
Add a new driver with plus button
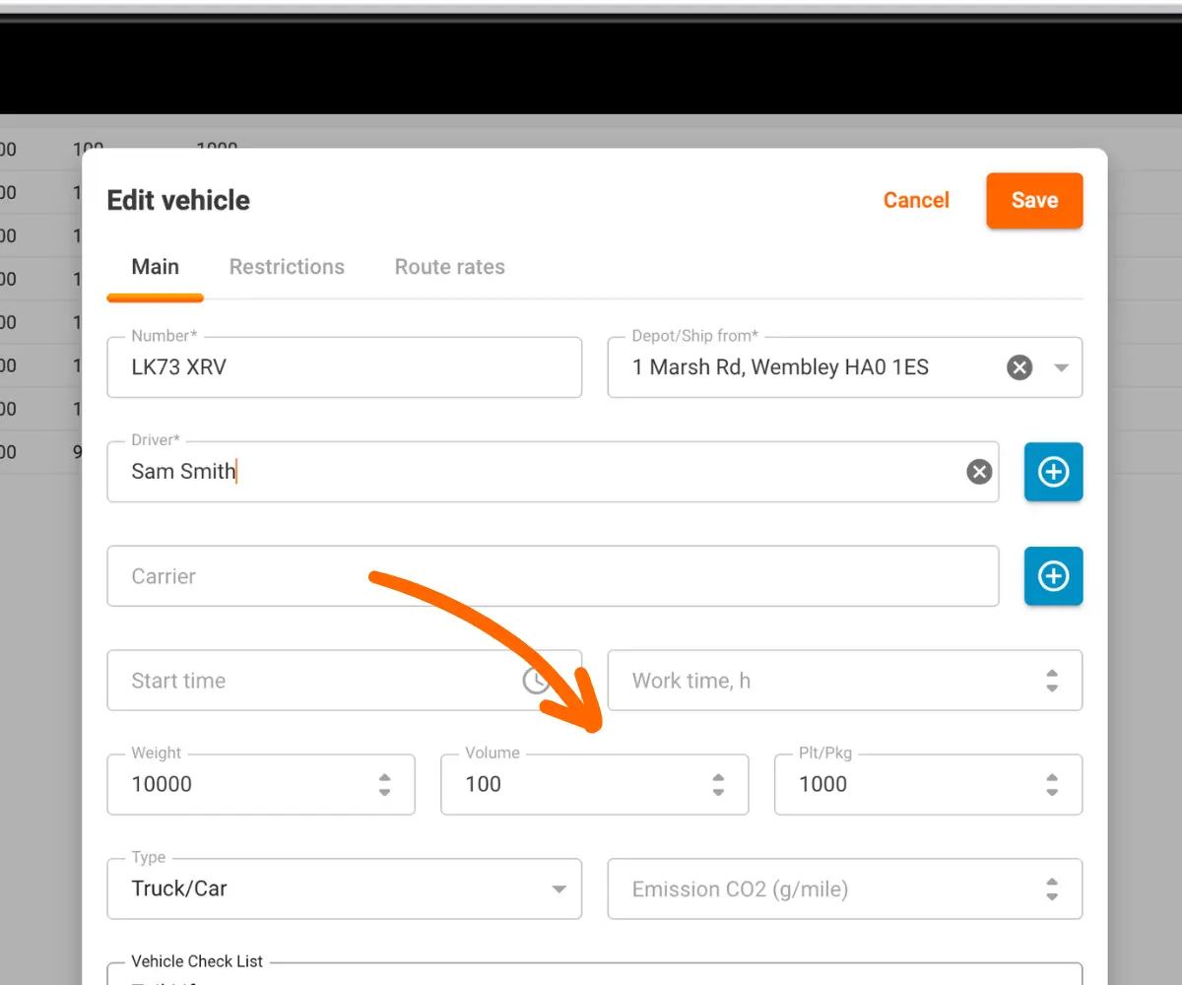pos(1053,472)
